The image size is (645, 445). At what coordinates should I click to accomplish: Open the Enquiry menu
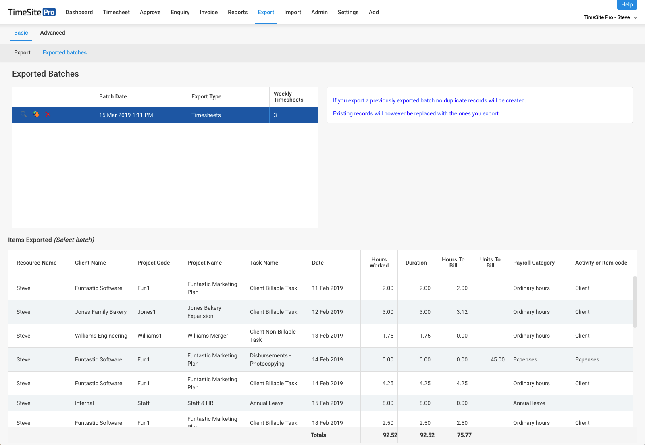[180, 12]
